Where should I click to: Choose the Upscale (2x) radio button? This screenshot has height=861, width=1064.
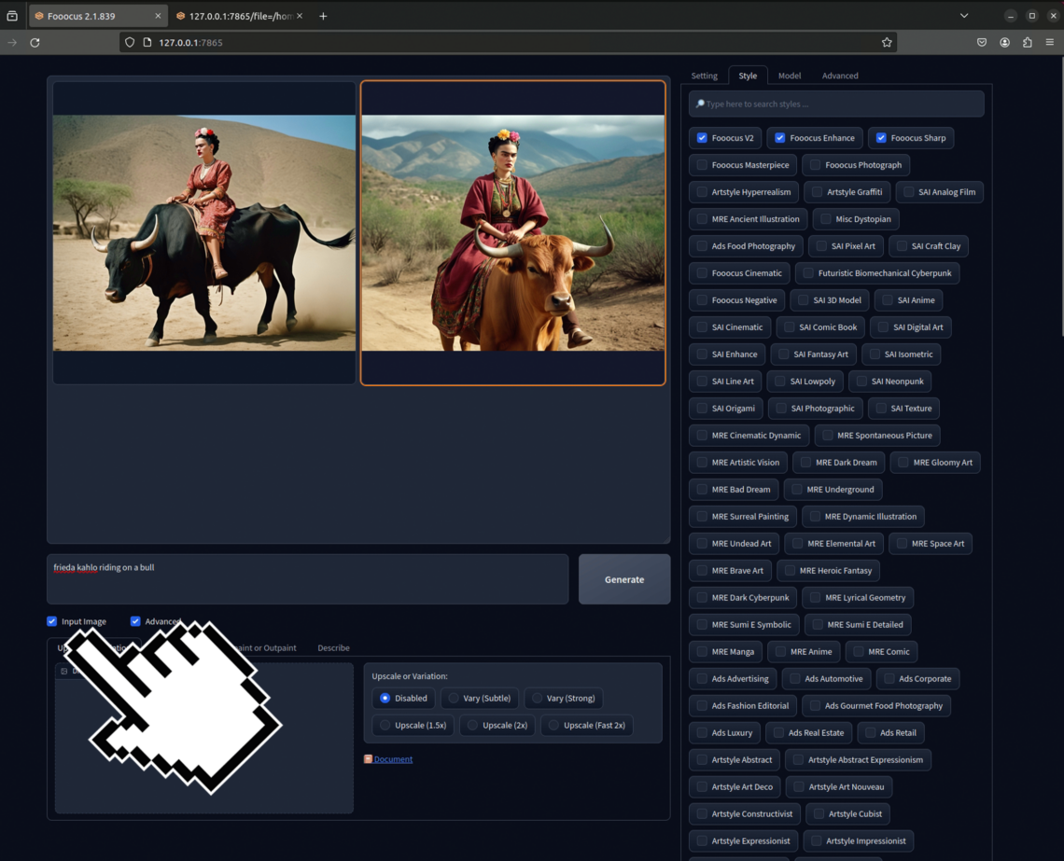pyautogui.click(x=472, y=725)
